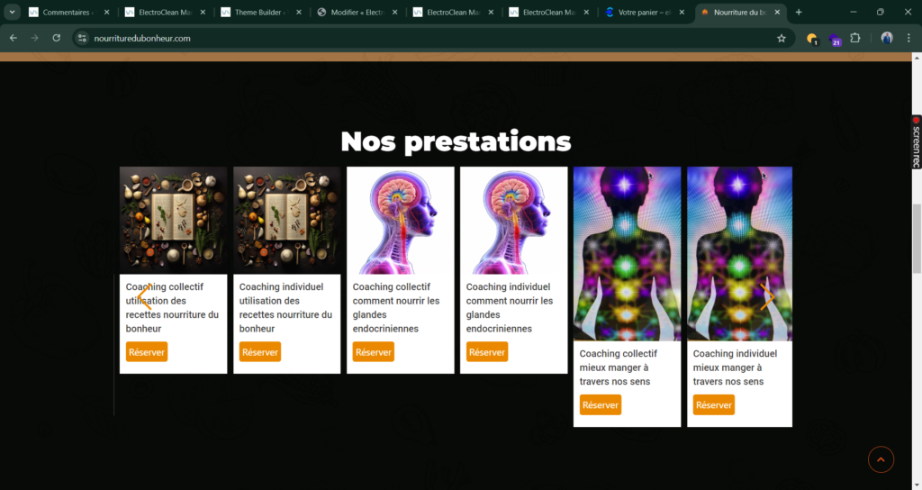
Task: View site information icon in address bar
Action: tap(82, 38)
